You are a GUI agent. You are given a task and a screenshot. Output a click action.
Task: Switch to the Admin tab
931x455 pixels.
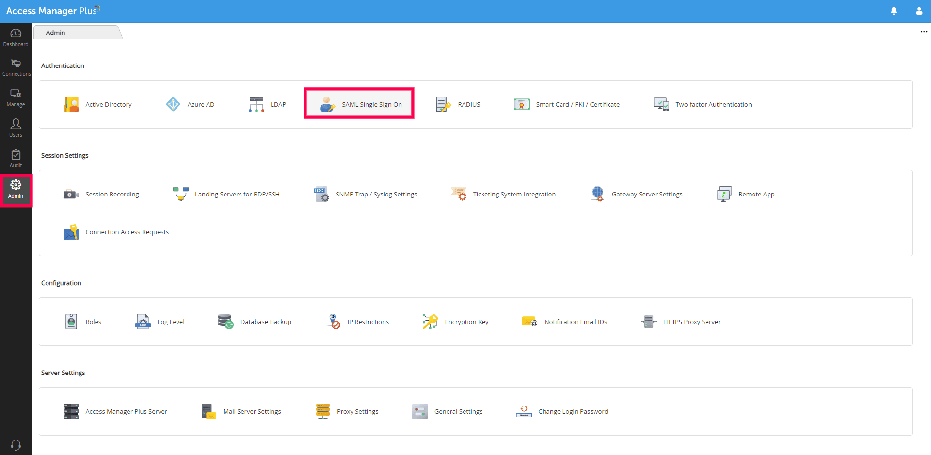click(x=77, y=32)
